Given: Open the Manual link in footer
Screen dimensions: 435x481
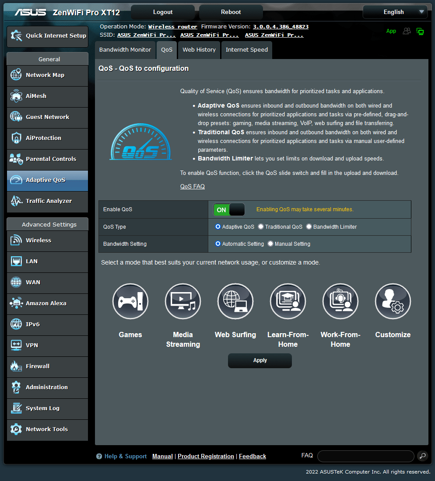Looking at the screenshot, I should [x=162, y=456].
